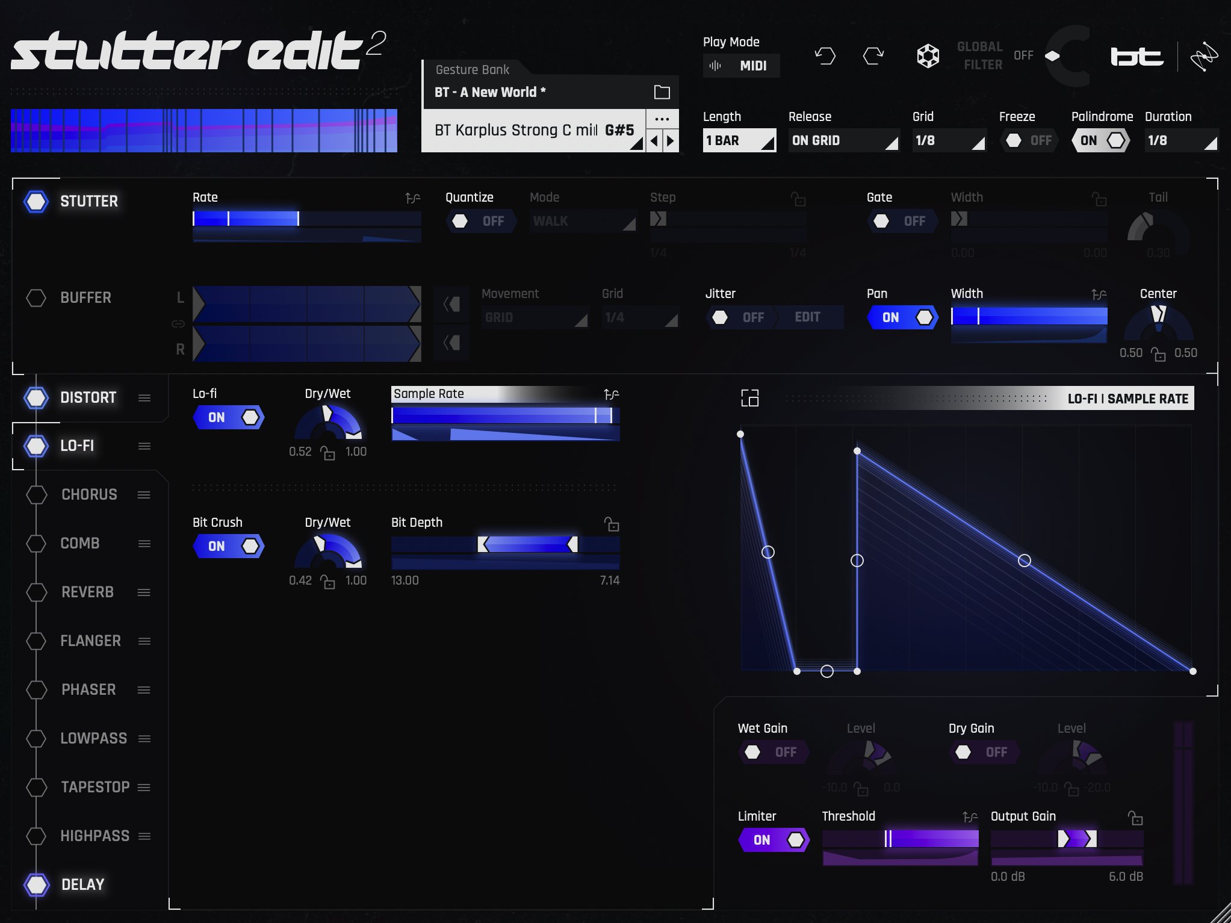
Task: Click the Bit Depth lock icon
Action: click(x=612, y=524)
